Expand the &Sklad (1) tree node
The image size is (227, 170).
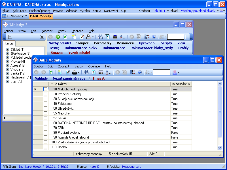tap(8, 50)
